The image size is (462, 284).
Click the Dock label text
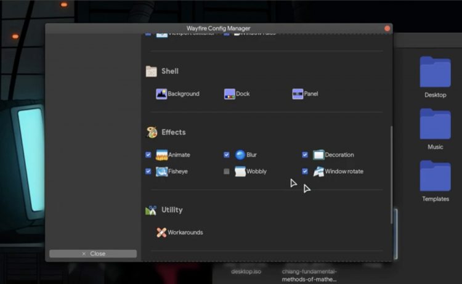[x=243, y=94]
